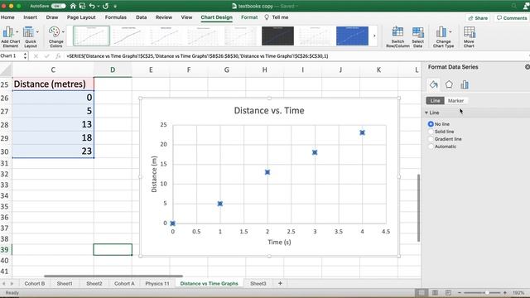The image size is (530, 298).
Task: Switch to Page Layout view icon
Action: pyautogui.click(x=435, y=292)
